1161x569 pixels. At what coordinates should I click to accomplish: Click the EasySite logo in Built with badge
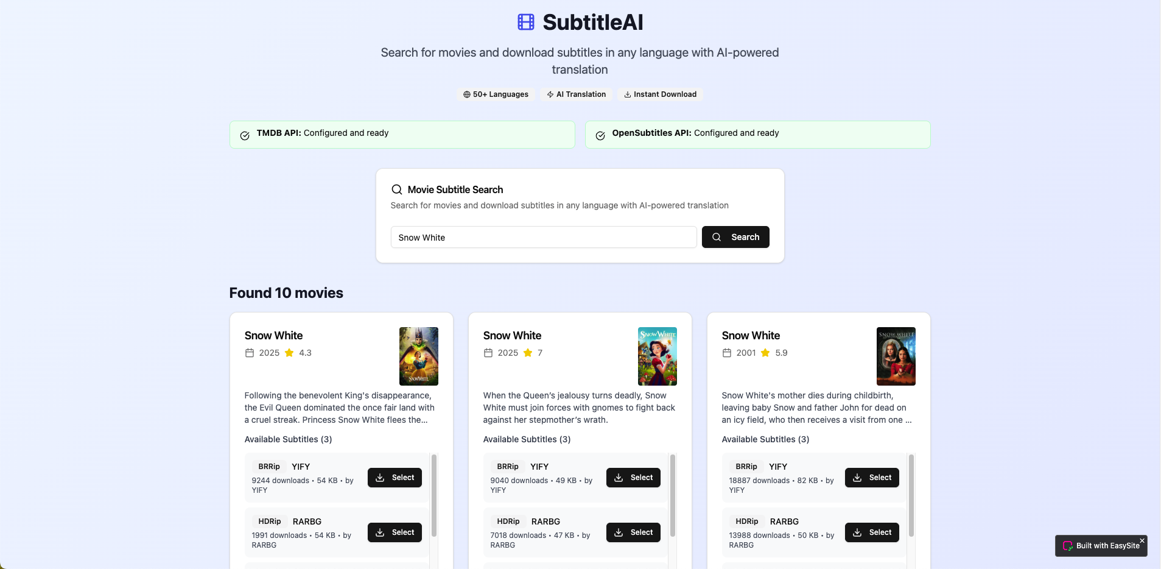[1068, 546]
